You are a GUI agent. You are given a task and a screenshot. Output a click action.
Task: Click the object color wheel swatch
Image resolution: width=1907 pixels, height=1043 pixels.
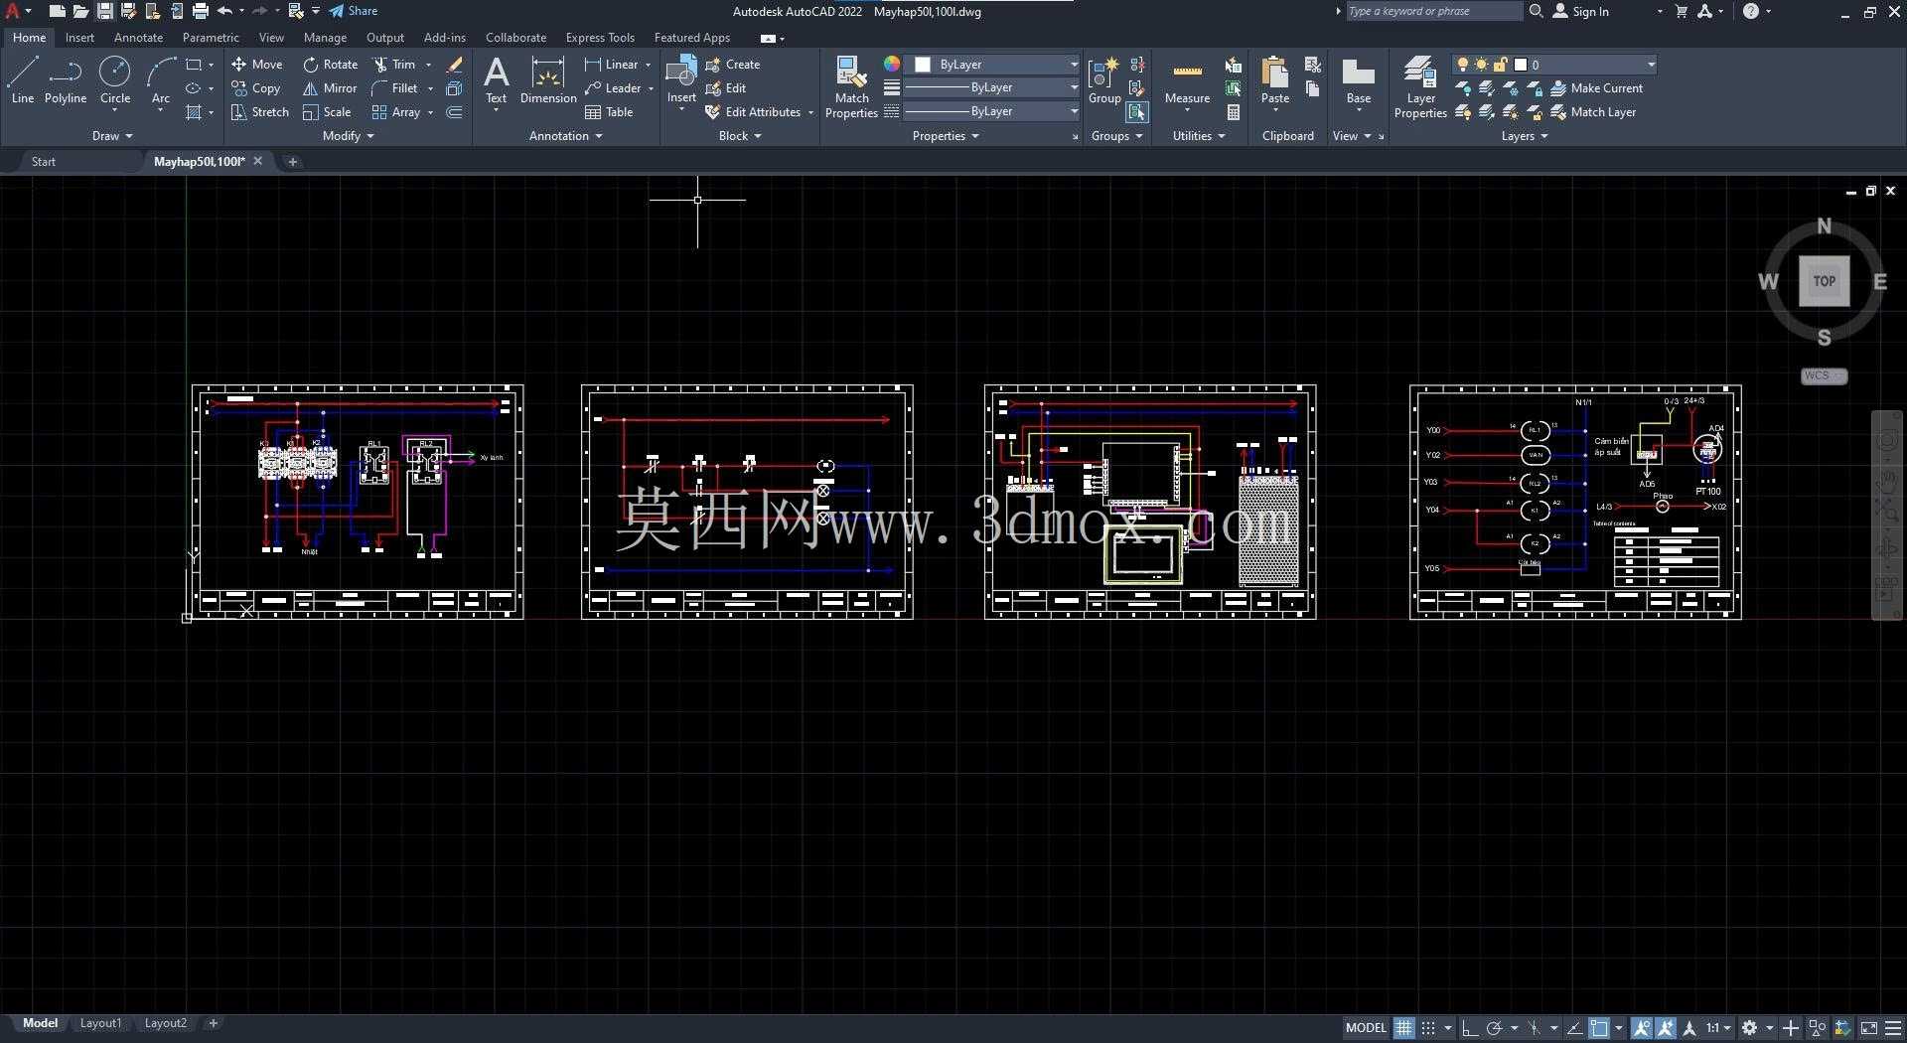click(x=892, y=64)
